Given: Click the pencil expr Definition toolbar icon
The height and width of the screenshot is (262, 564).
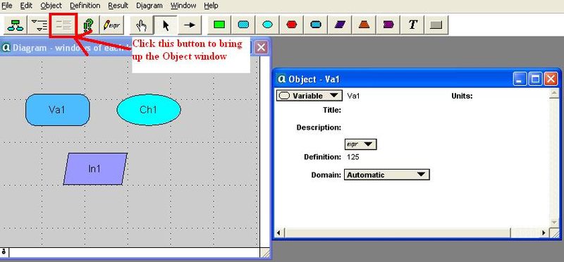Looking at the screenshot, I should [112, 25].
